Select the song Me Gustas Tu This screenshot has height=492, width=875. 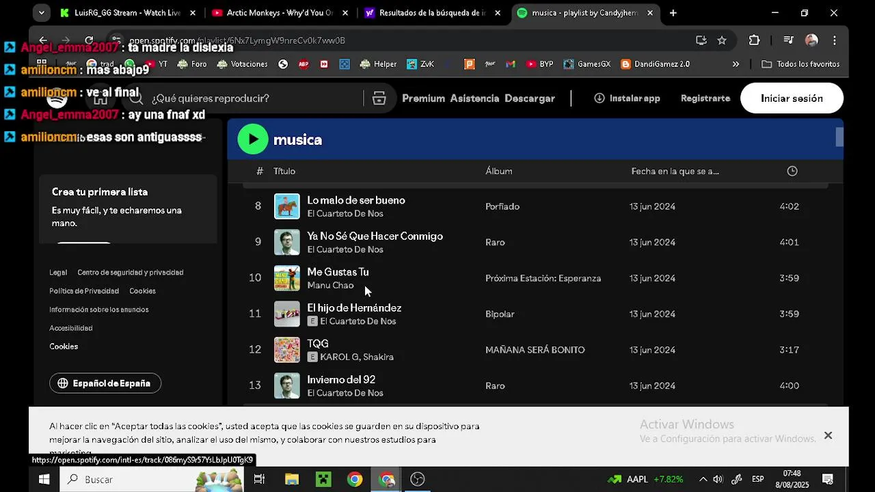(x=338, y=272)
